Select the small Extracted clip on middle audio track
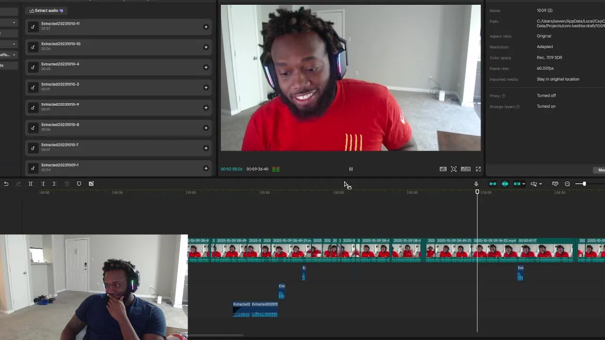 (282, 291)
